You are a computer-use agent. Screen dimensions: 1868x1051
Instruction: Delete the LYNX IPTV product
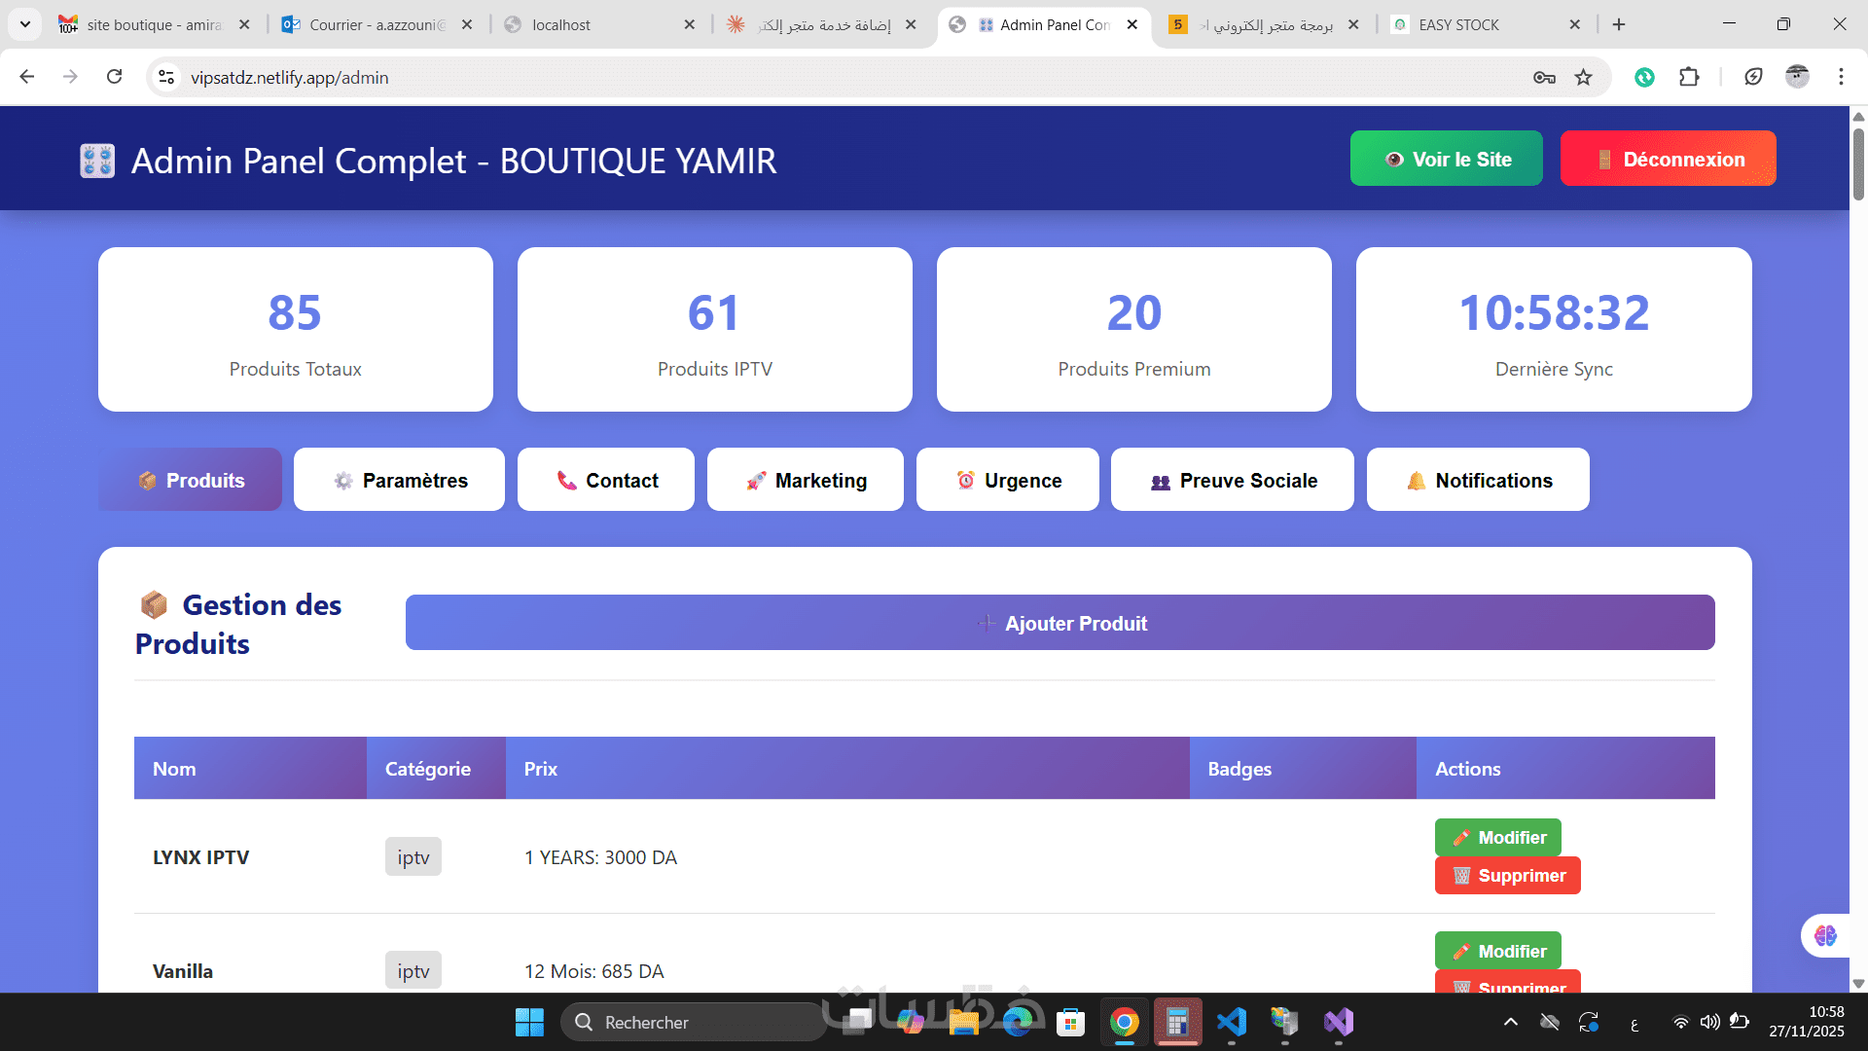click(1507, 876)
